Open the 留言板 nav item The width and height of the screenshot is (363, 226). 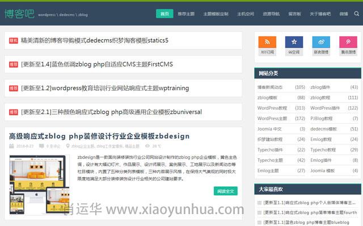tap(295, 14)
